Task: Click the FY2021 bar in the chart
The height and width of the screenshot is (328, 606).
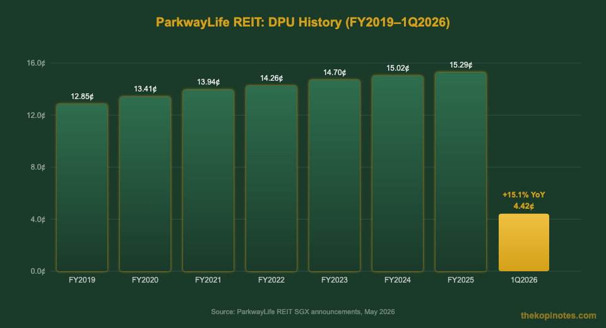Action: click(208, 180)
